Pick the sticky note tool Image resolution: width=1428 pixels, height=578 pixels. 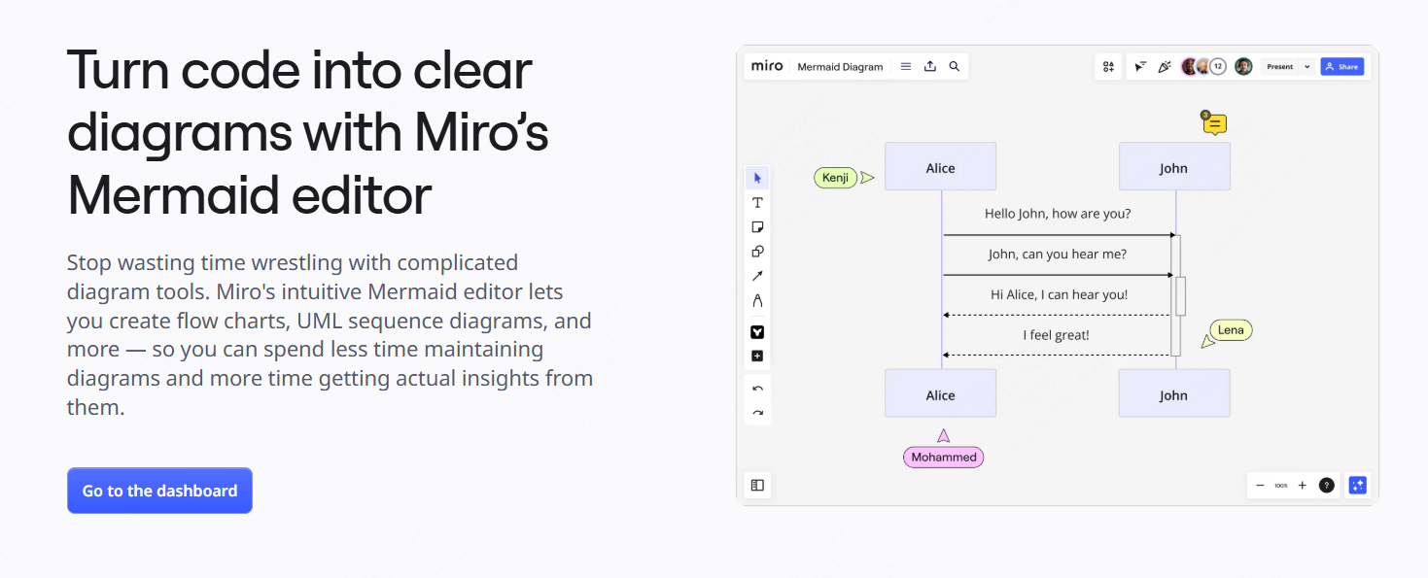(x=758, y=226)
